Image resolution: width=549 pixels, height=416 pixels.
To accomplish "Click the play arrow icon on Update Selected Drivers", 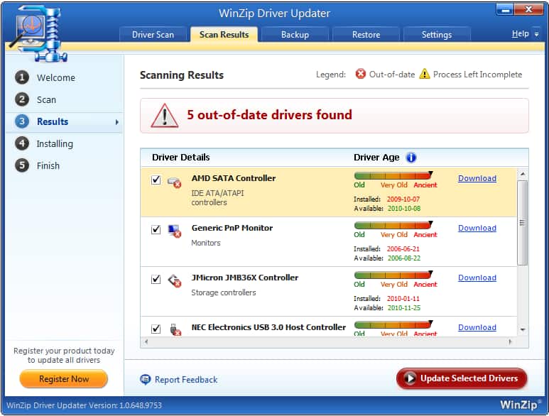I will [410, 378].
